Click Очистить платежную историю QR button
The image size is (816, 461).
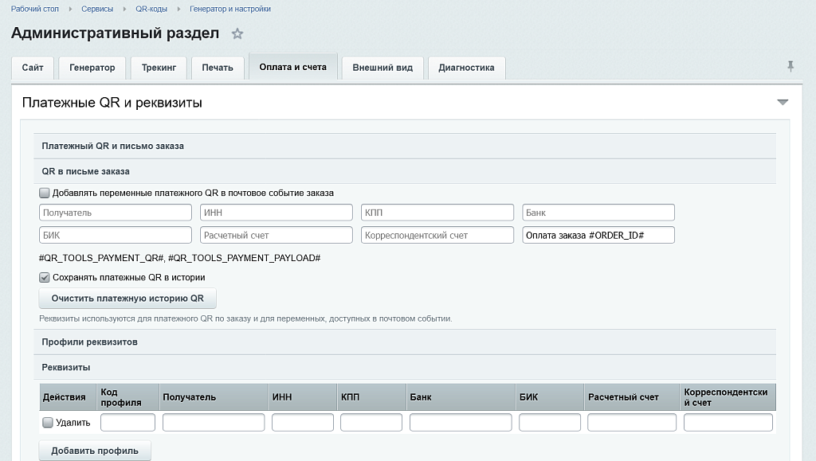(127, 299)
